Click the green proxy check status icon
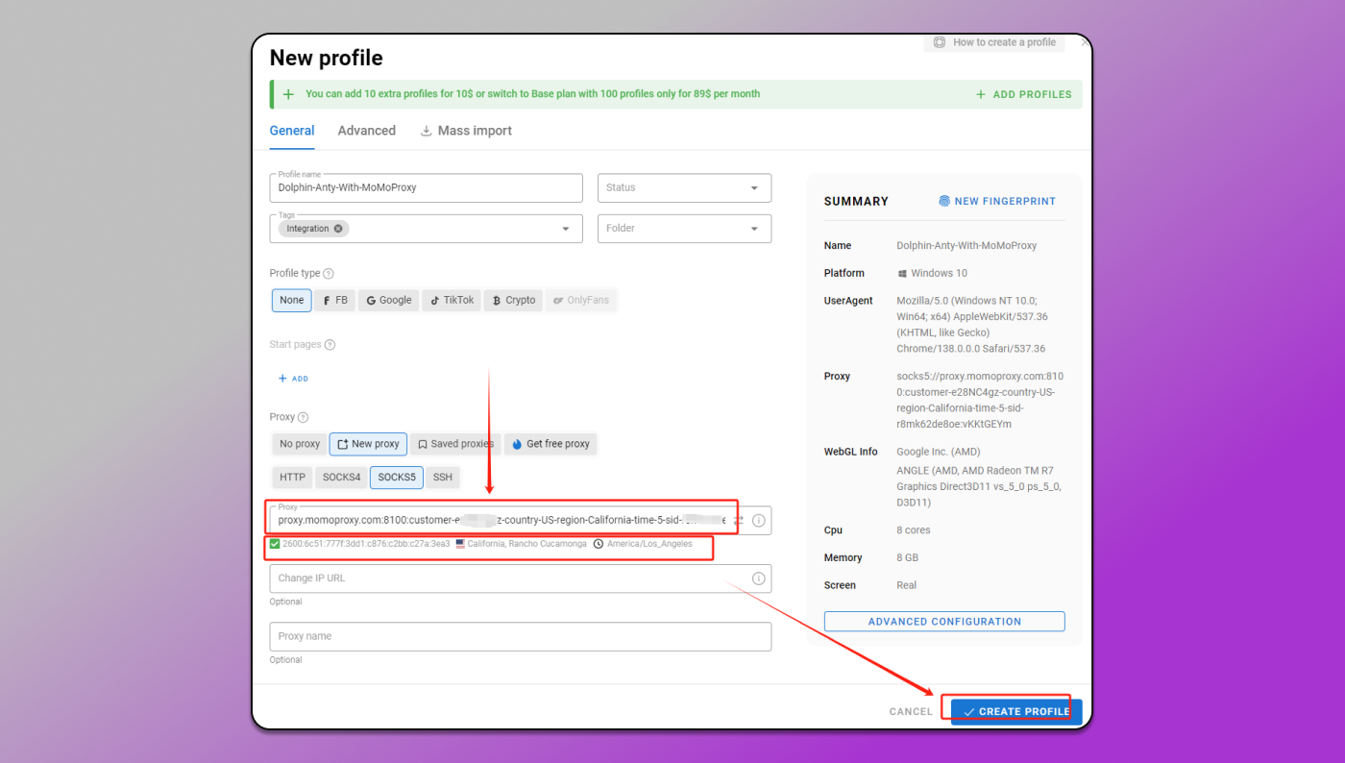The height and width of the screenshot is (763, 1345). [275, 544]
